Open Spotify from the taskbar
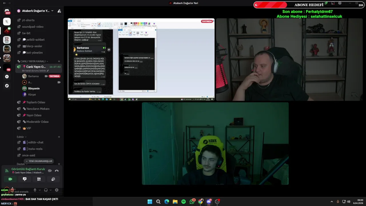The width and height of the screenshot is (366, 206). click(184, 202)
